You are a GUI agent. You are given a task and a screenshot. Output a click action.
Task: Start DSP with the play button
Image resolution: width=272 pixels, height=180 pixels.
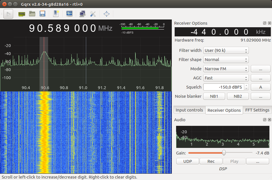click(x=8, y=13)
